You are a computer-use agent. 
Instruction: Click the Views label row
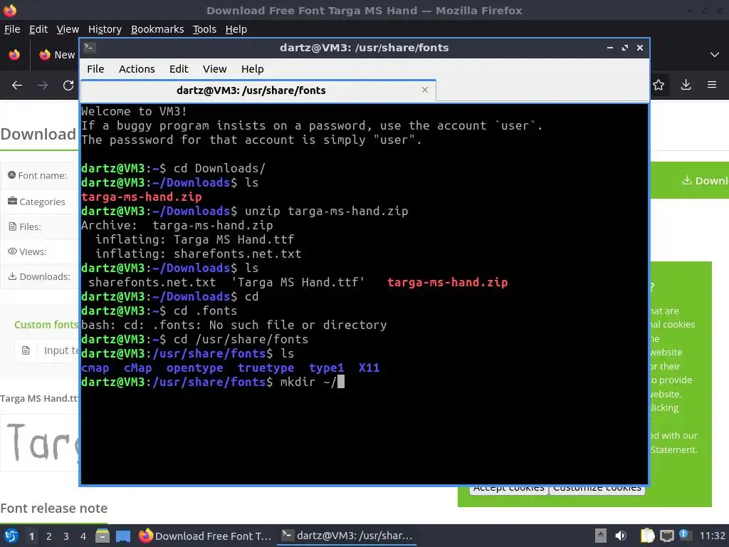tap(40, 251)
